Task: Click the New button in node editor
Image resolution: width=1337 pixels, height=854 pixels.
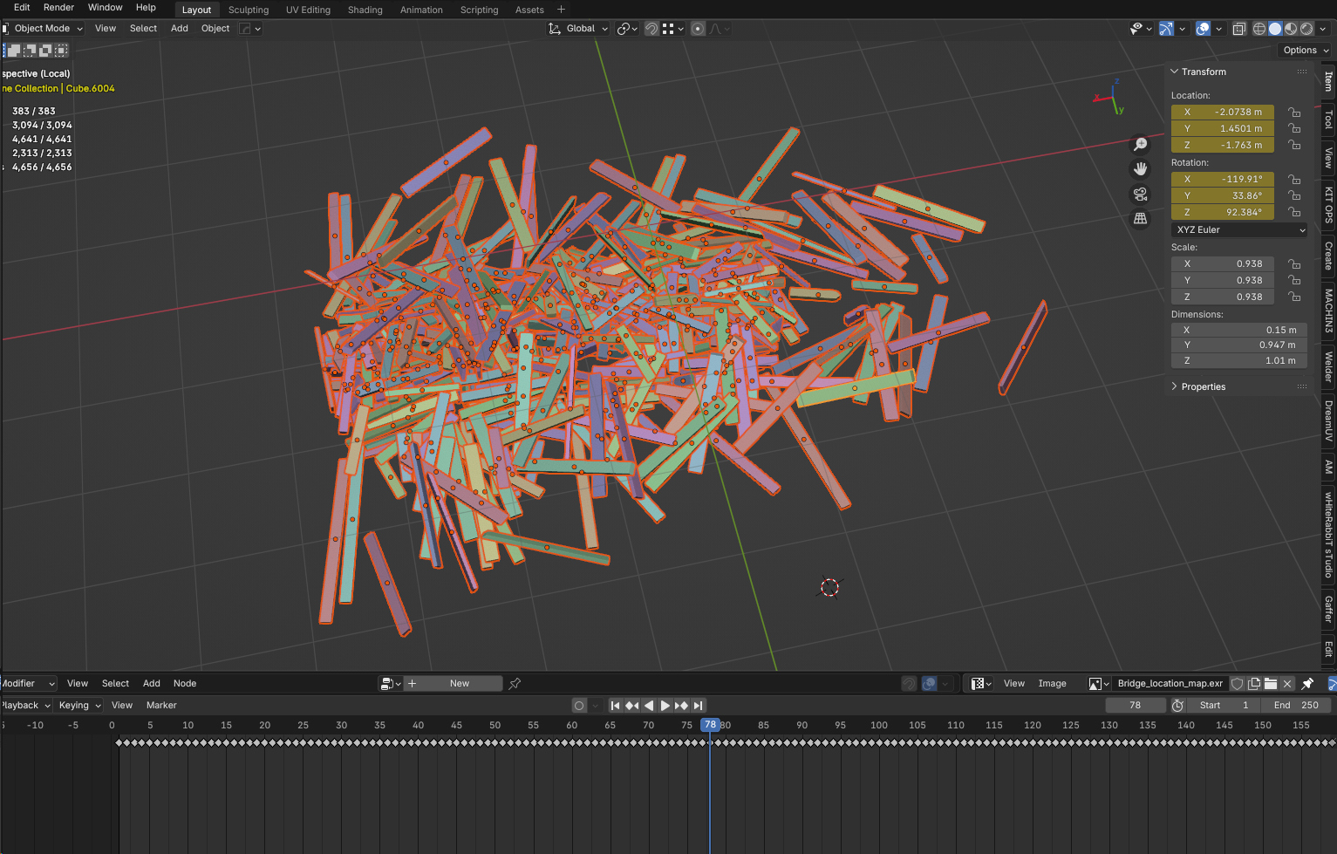Action: 459,684
